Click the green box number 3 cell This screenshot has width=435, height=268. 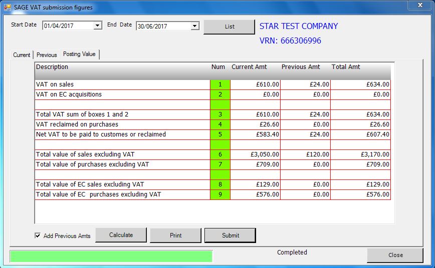point(221,114)
